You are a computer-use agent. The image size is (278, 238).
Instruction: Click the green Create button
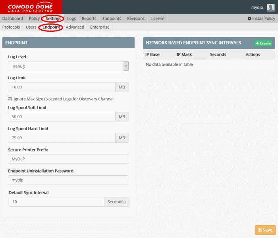(x=263, y=43)
